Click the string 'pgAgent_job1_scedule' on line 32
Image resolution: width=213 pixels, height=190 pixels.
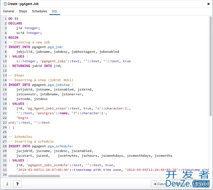48,165
